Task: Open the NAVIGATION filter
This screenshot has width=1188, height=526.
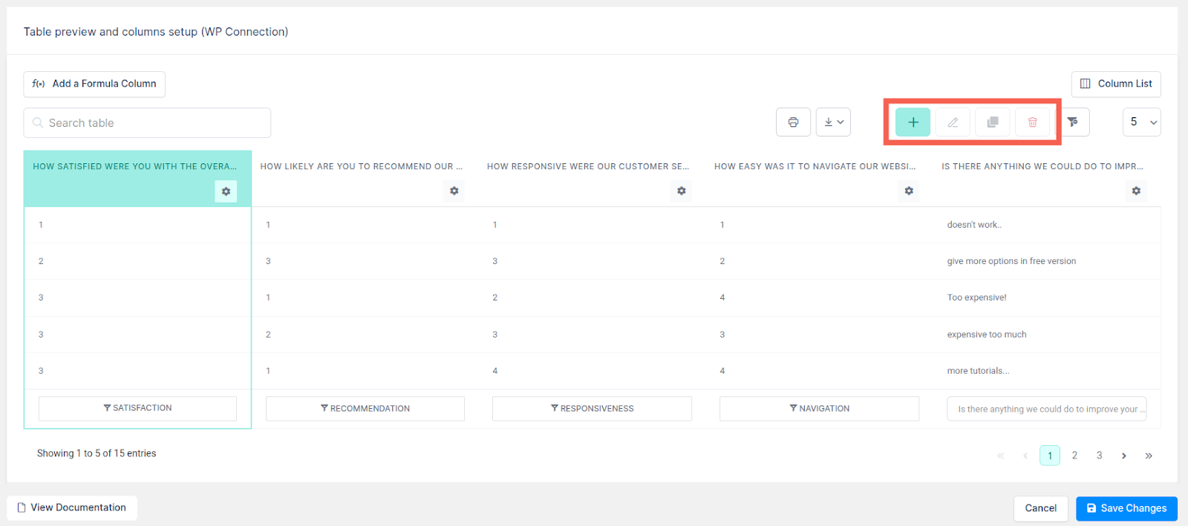Action: coord(819,408)
